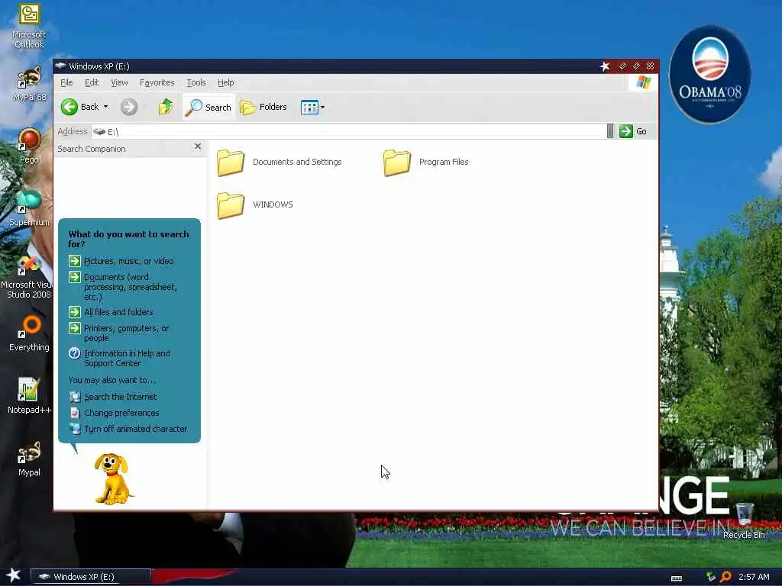Expand the Address bar dropdown
Image resolution: width=782 pixels, height=586 pixels.
tap(610, 131)
